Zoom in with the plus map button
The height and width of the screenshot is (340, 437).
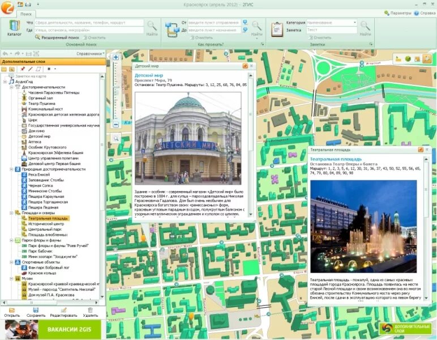coord(116,57)
